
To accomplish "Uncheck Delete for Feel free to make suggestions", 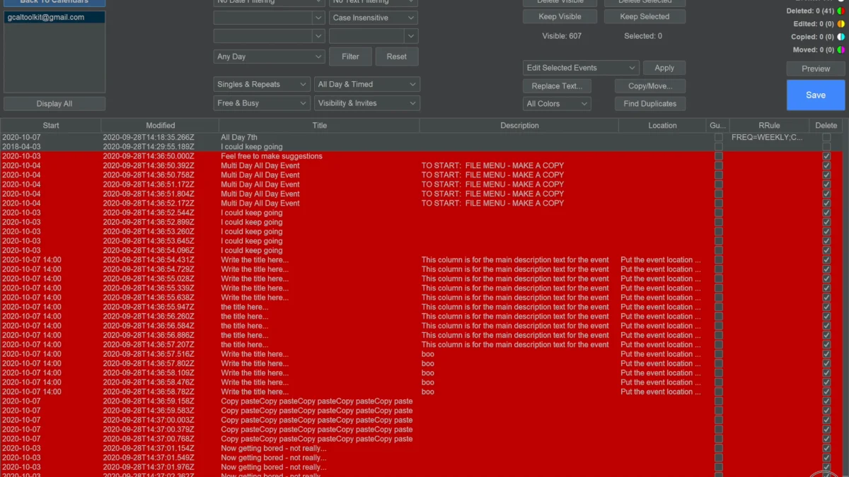I will tap(826, 156).
